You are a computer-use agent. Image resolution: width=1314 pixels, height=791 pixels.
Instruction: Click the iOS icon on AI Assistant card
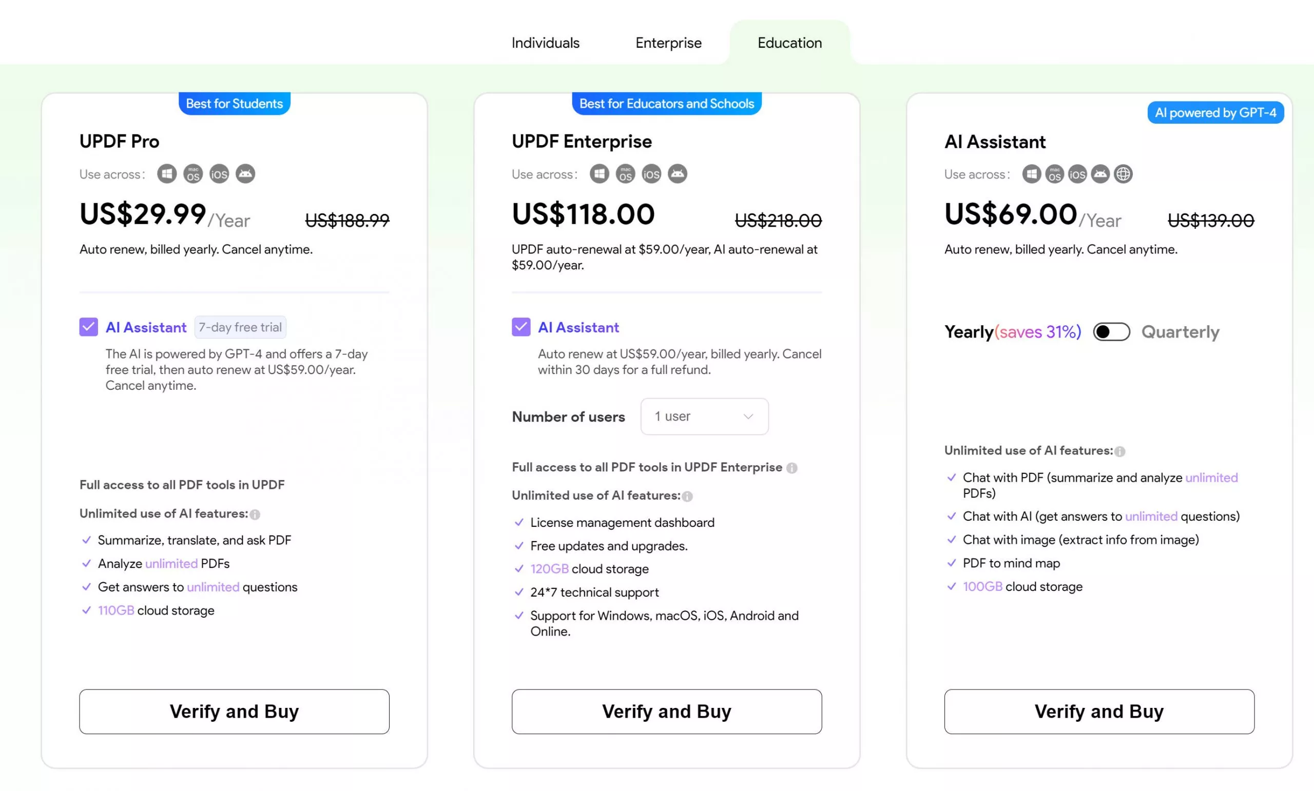click(x=1077, y=173)
